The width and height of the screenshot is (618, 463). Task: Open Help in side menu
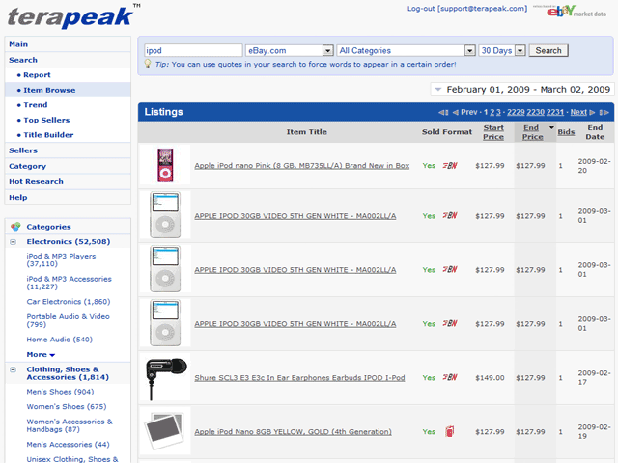18,197
